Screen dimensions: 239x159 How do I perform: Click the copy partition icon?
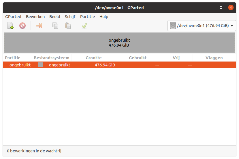[x=55, y=26]
